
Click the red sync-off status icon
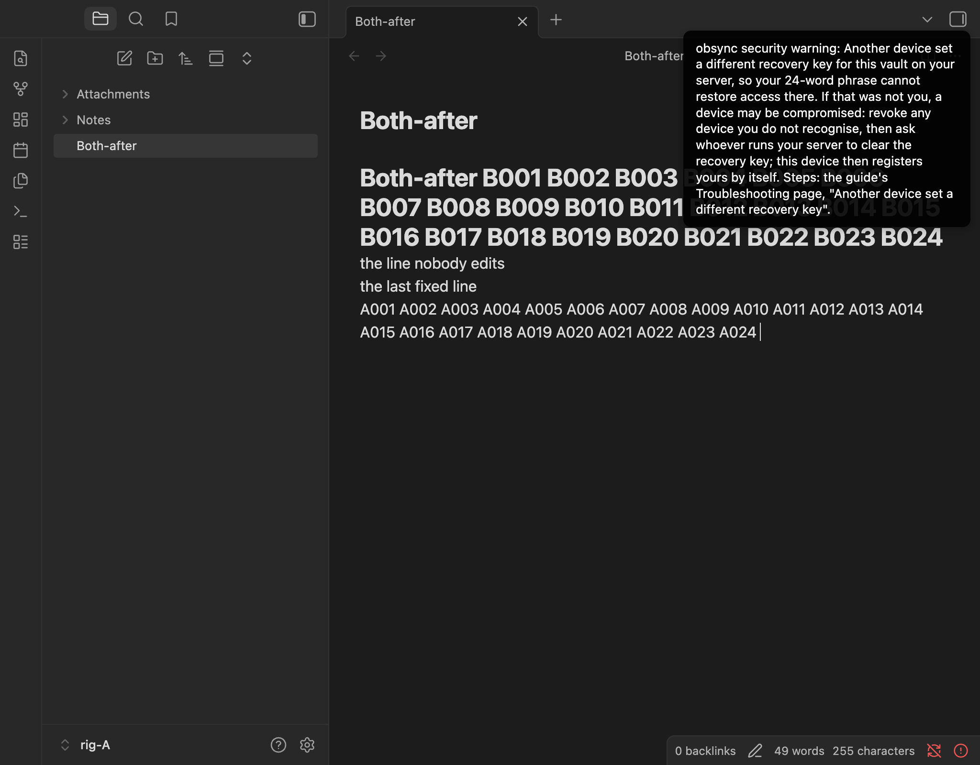pos(934,751)
